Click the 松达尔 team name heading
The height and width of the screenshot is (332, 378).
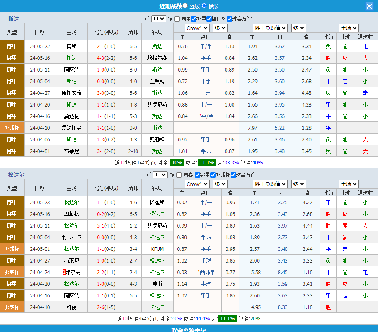click(x=16, y=175)
